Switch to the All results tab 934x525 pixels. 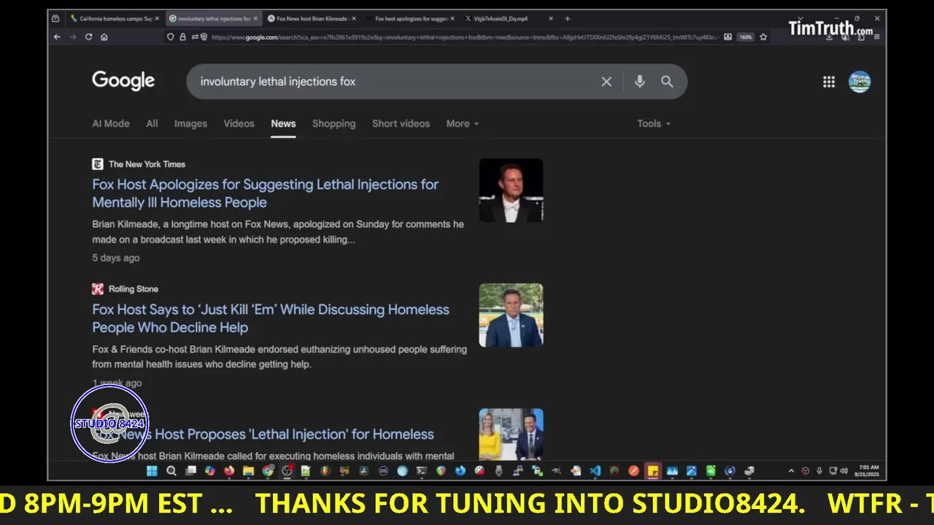(152, 124)
